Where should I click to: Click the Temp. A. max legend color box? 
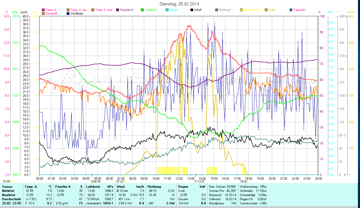tap(93, 10)
